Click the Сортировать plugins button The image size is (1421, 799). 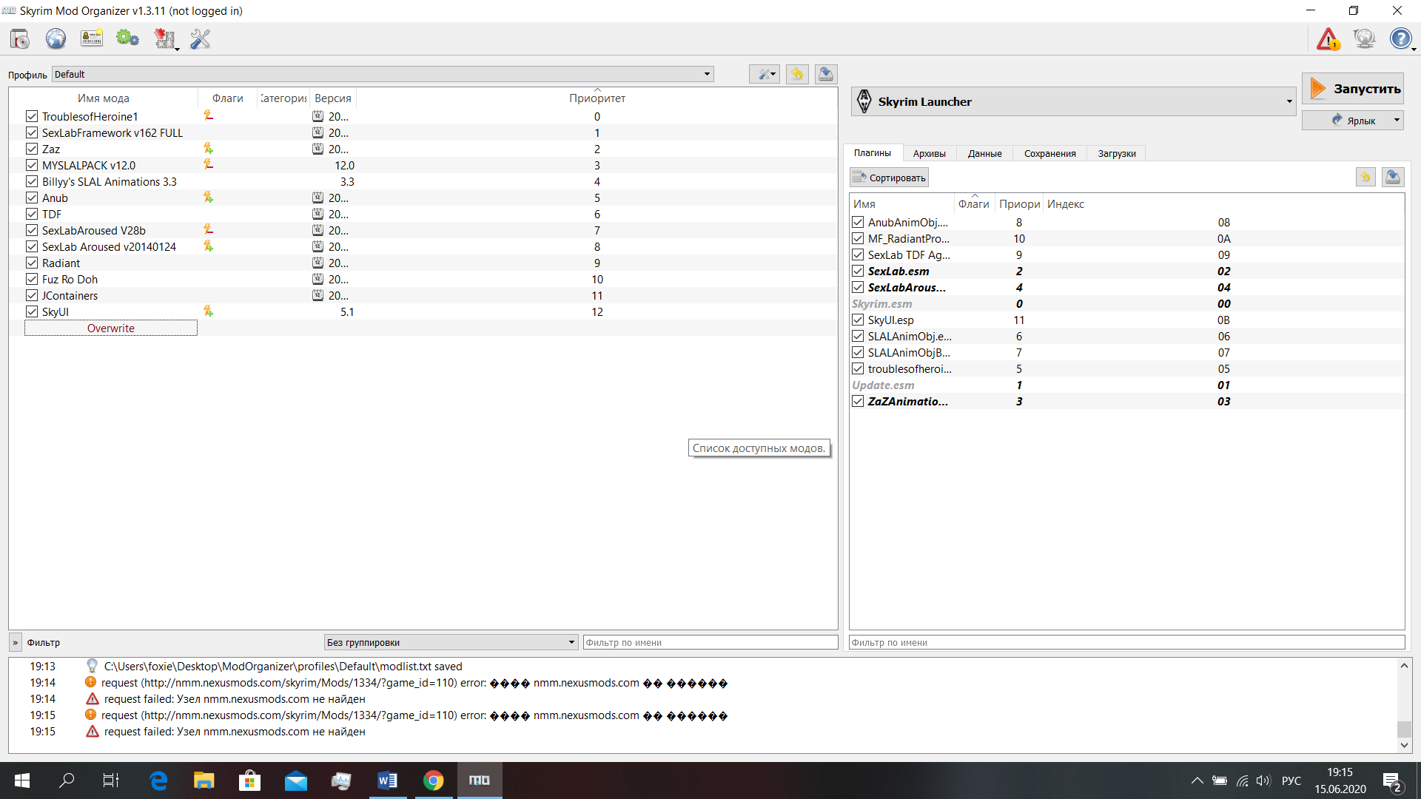pyautogui.click(x=889, y=178)
